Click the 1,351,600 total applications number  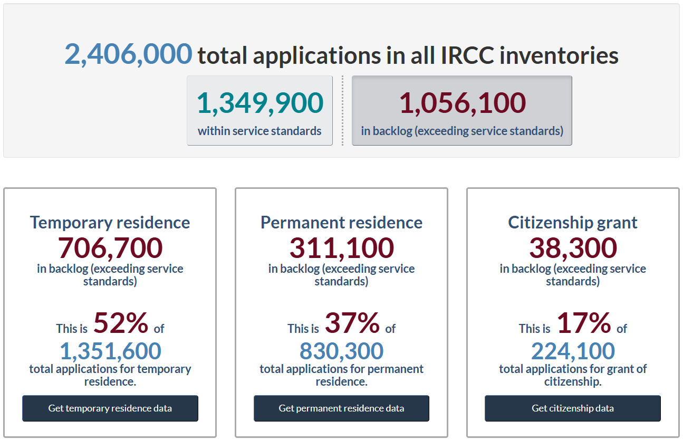tap(110, 351)
